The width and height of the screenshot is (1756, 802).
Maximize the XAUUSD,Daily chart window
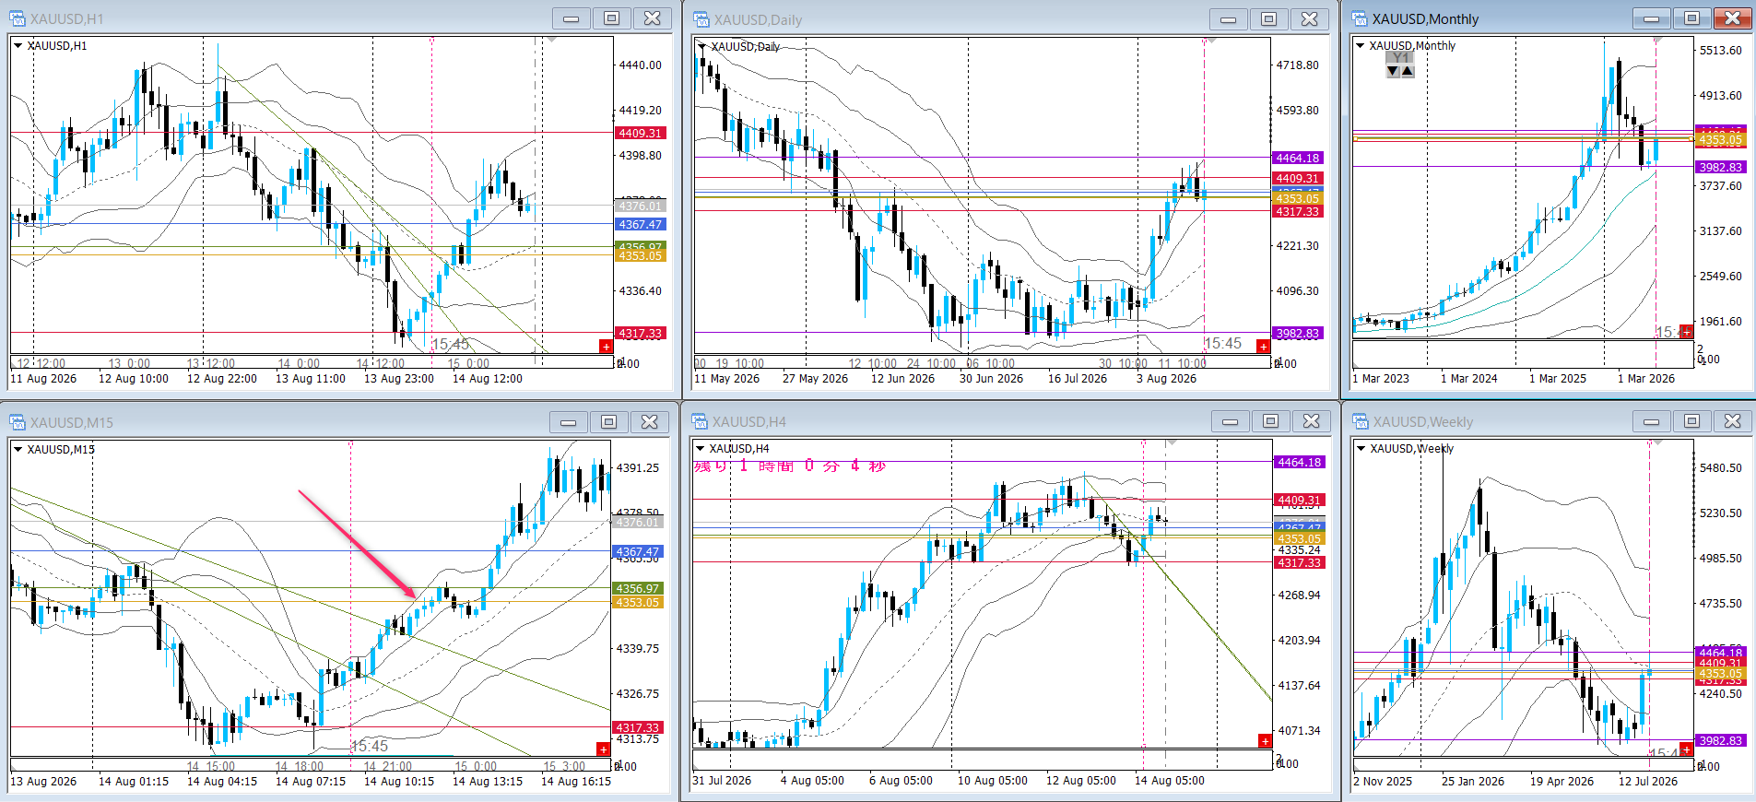(x=1269, y=19)
